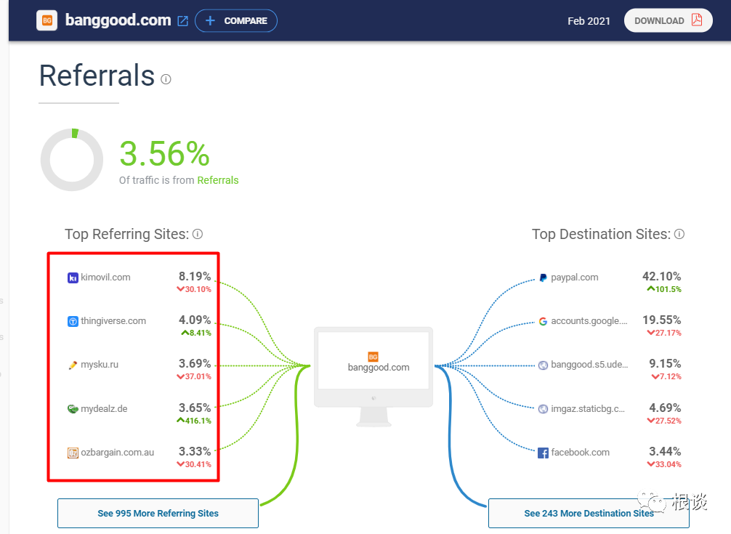This screenshot has height=534, width=731.
Task: Open See 243 More Destination Sites
Action: pyautogui.click(x=589, y=513)
